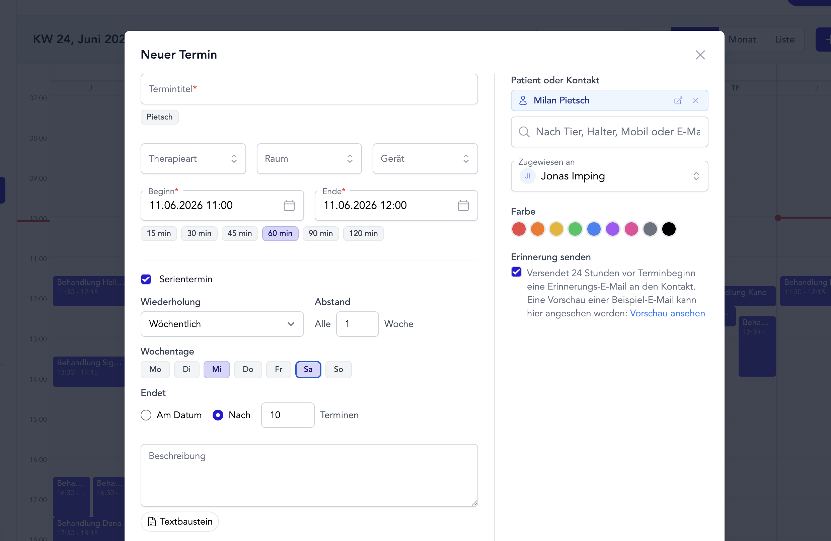
Task: Remove Milan Pietsch from the appointment
Action: 695,100
